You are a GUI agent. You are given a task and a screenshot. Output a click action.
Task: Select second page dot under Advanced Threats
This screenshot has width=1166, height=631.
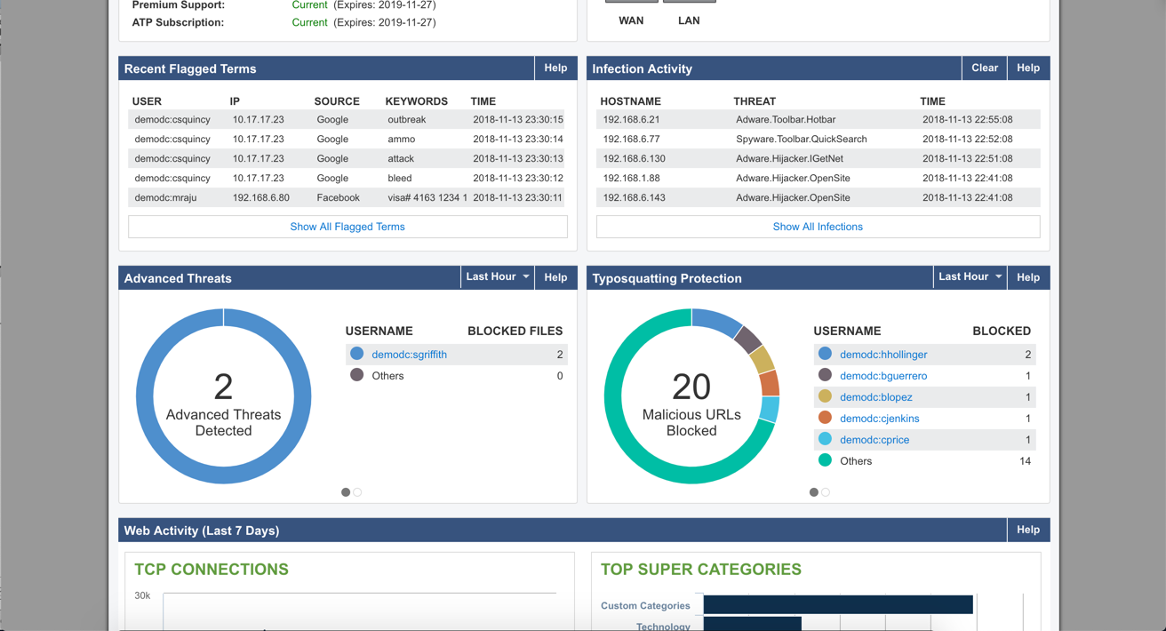click(x=357, y=492)
